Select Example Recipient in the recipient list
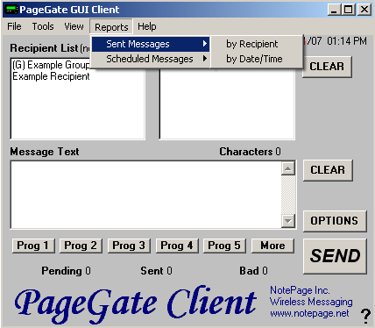The height and width of the screenshot is (328, 375). pos(51,76)
